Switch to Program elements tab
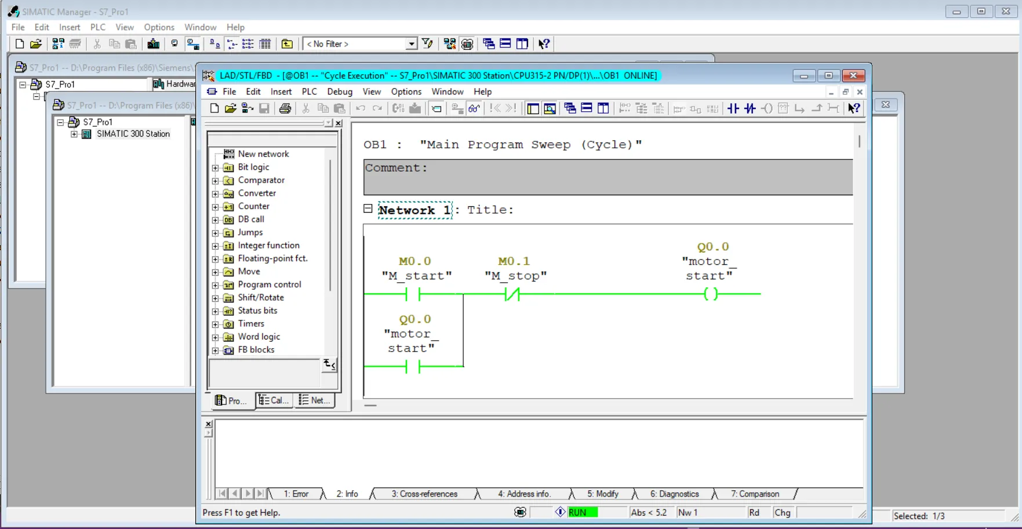The height and width of the screenshot is (529, 1022). [x=232, y=400]
